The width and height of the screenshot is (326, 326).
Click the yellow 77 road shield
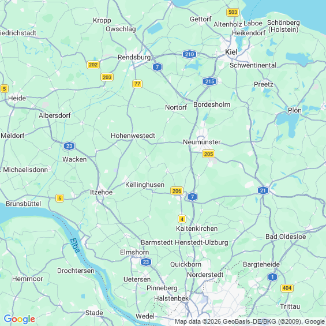[137, 84]
